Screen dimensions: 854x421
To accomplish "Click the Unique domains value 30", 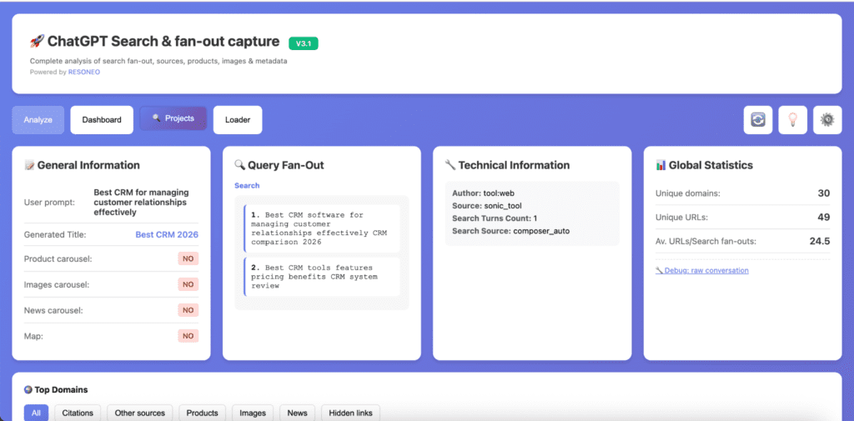I will 823,193.
